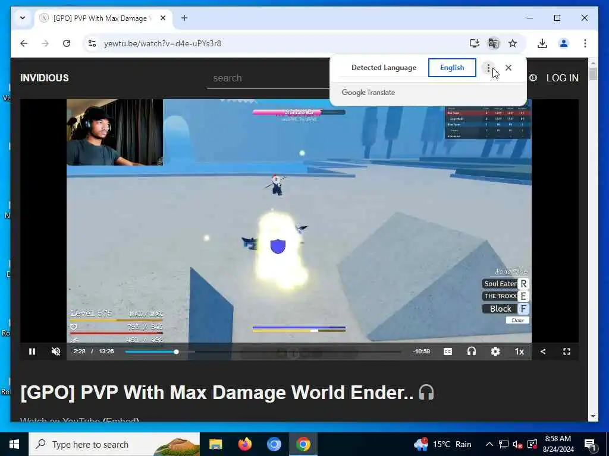Launch Firefox from taskbar

[244, 444]
